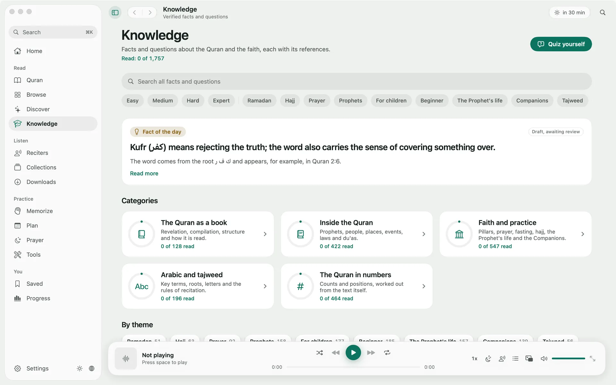
Task: Open the sleep timer icon
Action: [488, 359]
